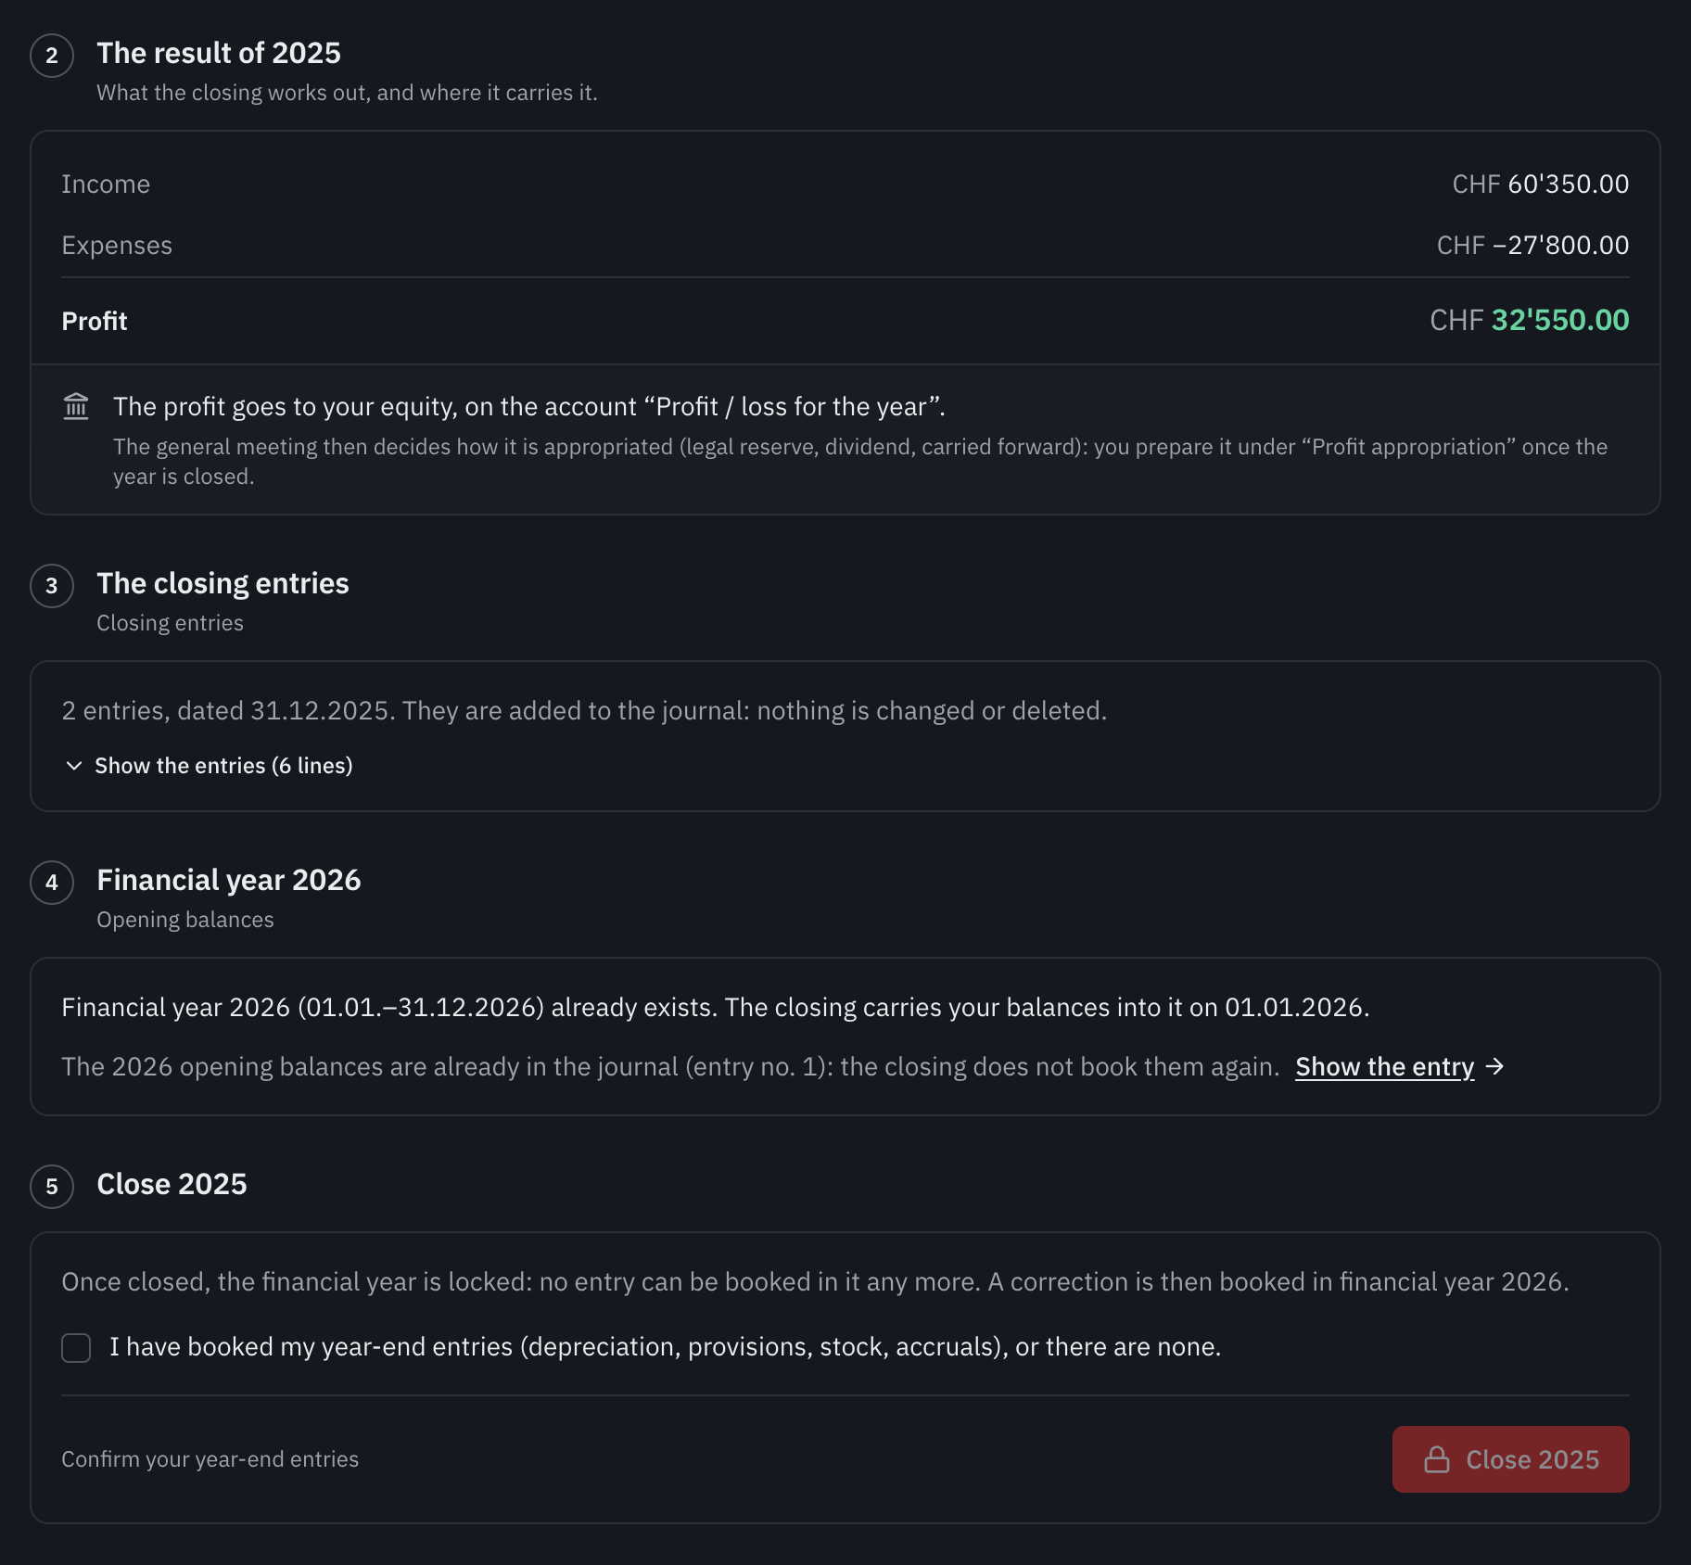
Task: Click the green profit amount 32'550.00
Action: (x=1560, y=320)
